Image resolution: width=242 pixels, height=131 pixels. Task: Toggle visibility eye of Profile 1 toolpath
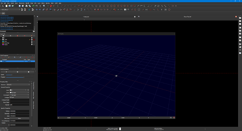1,61
